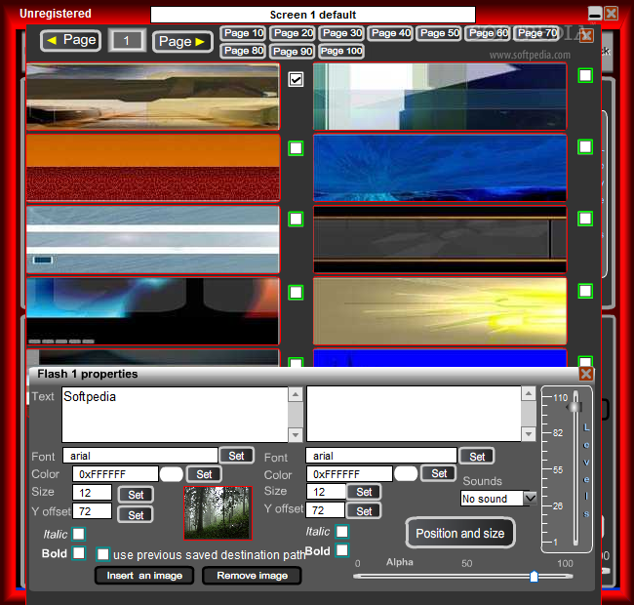
Task: Set the right Y offset
Action: [364, 510]
